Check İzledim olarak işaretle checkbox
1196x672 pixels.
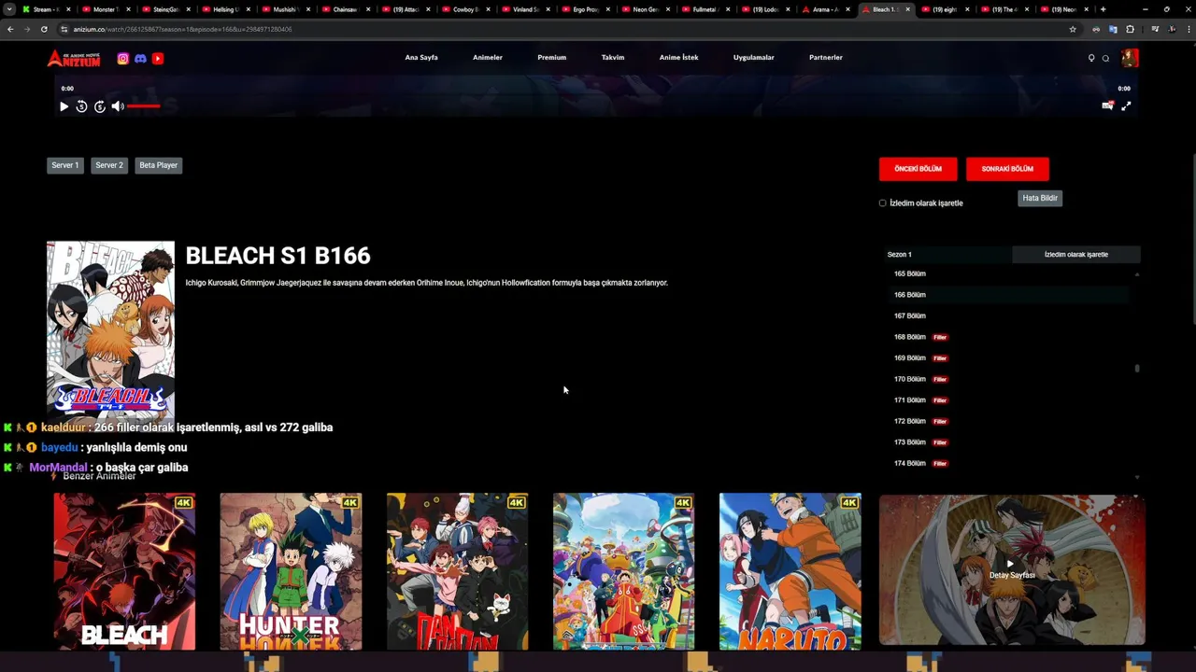click(882, 203)
